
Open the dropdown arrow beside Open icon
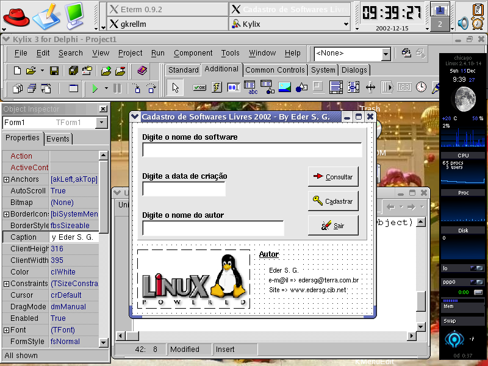click(42, 71)
